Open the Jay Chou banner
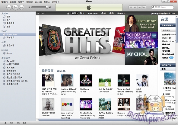Image resolution: width=178 pixels, height=125 pixels. 141,57
